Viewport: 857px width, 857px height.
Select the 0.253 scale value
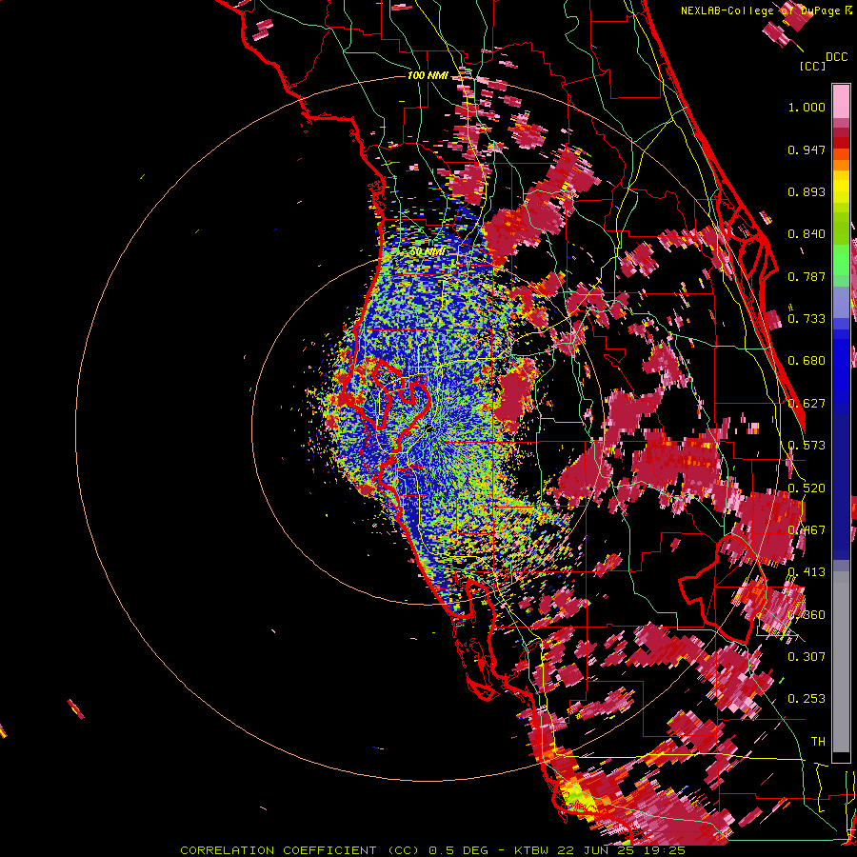pos(807,699)
